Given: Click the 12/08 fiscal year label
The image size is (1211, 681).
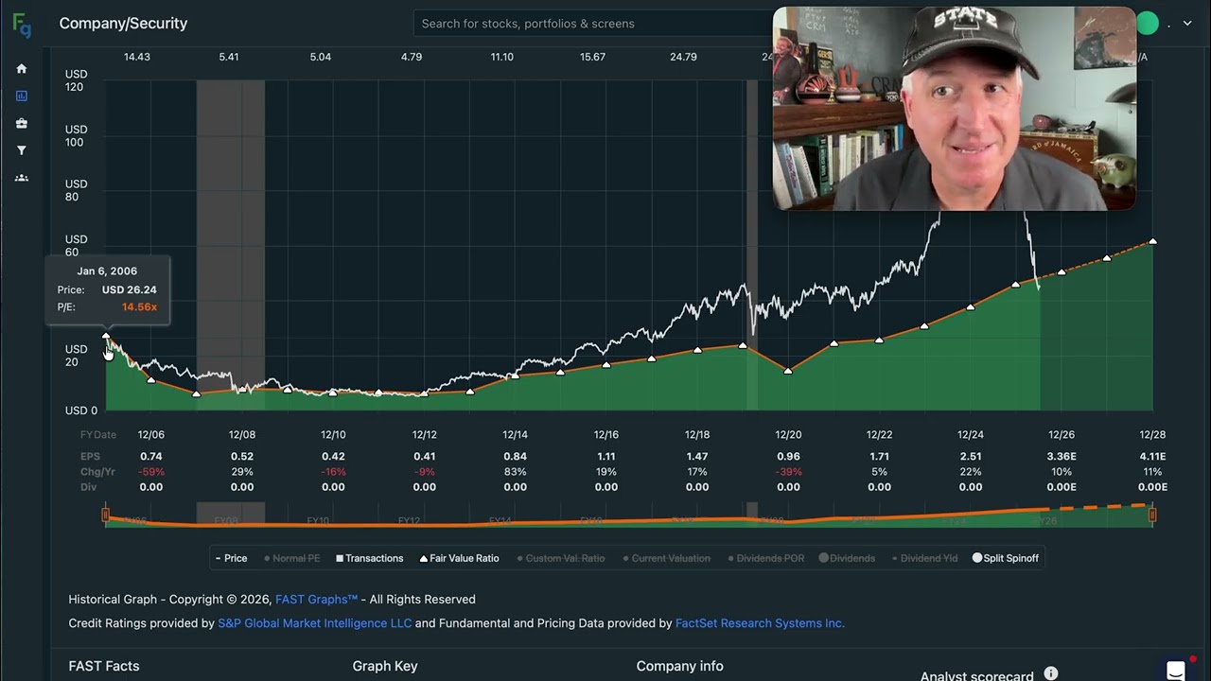Looking at the screenshot, I should (242, 435).
